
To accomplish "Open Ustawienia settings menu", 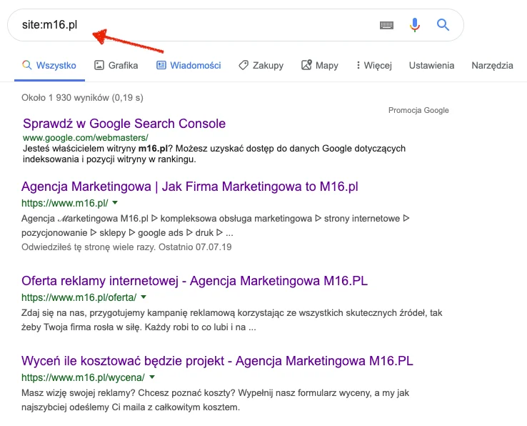I will pyautogui.click(x=431, y=65).
